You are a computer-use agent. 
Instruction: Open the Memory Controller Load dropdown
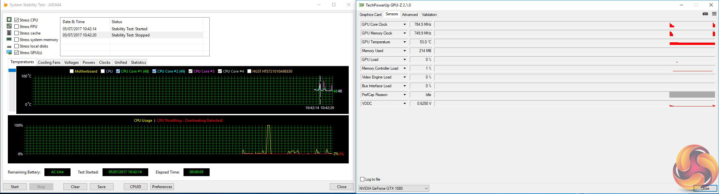(x=405, y=68)
